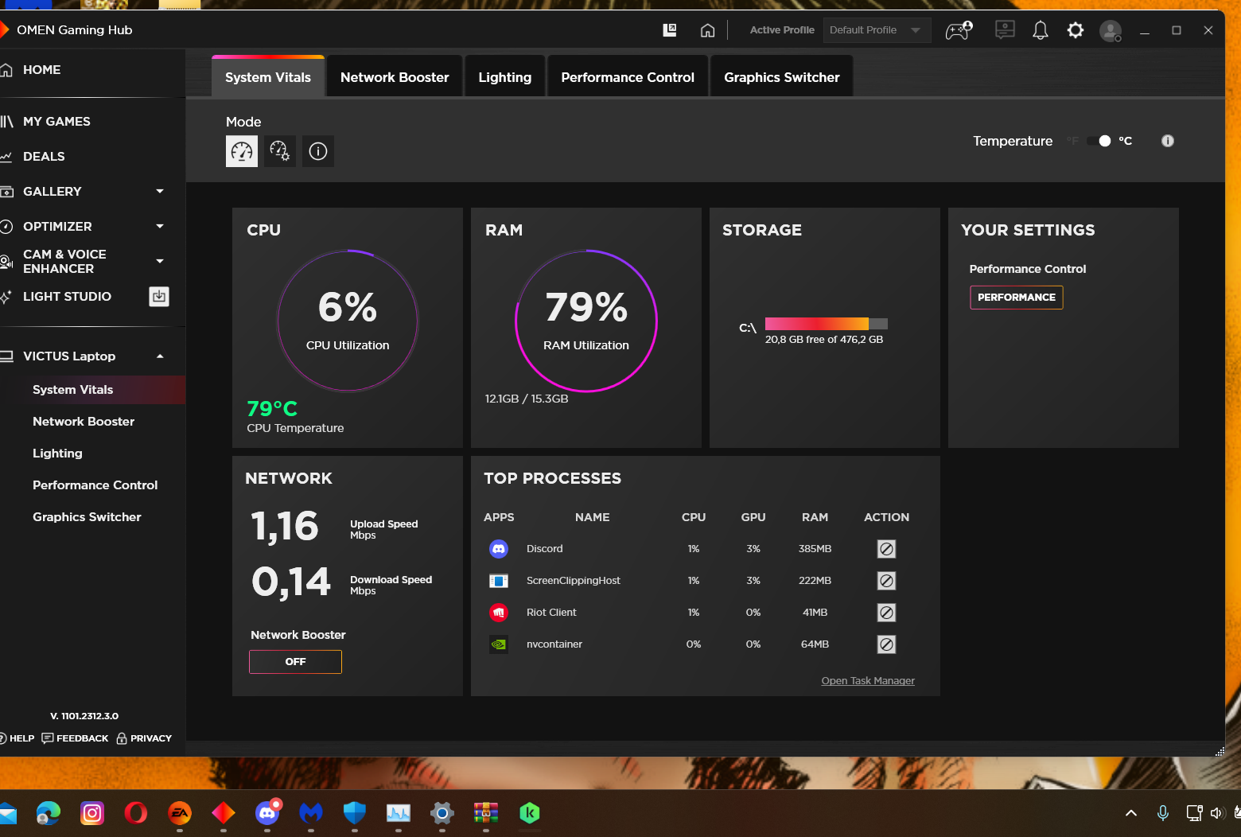Open the Lighting tab
Image resolution: width=1241 pixels, height=837 pixels.
click(504, 77)
